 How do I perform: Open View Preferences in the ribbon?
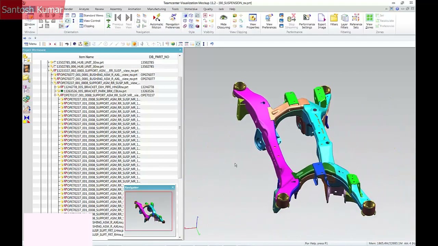click(269, 21)
